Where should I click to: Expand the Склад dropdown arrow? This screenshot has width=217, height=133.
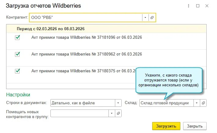(x=197, y=103)
